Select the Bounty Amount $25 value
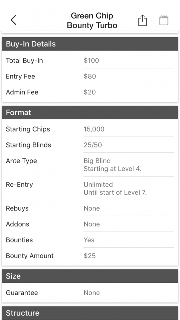The height and width of the screenshot is (320, 180). pos(90,256)
